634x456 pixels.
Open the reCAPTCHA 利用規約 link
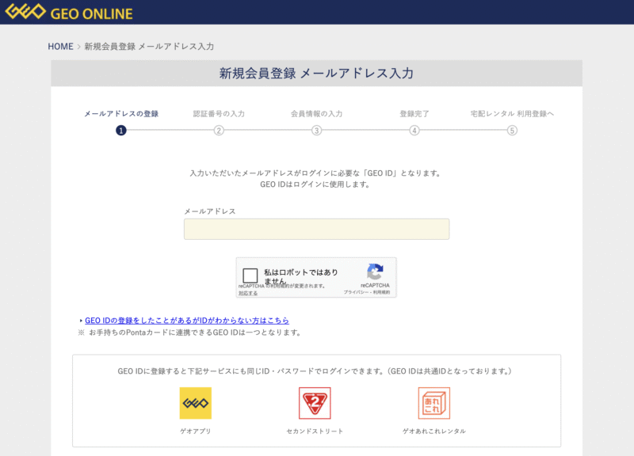tap(382, 291)
